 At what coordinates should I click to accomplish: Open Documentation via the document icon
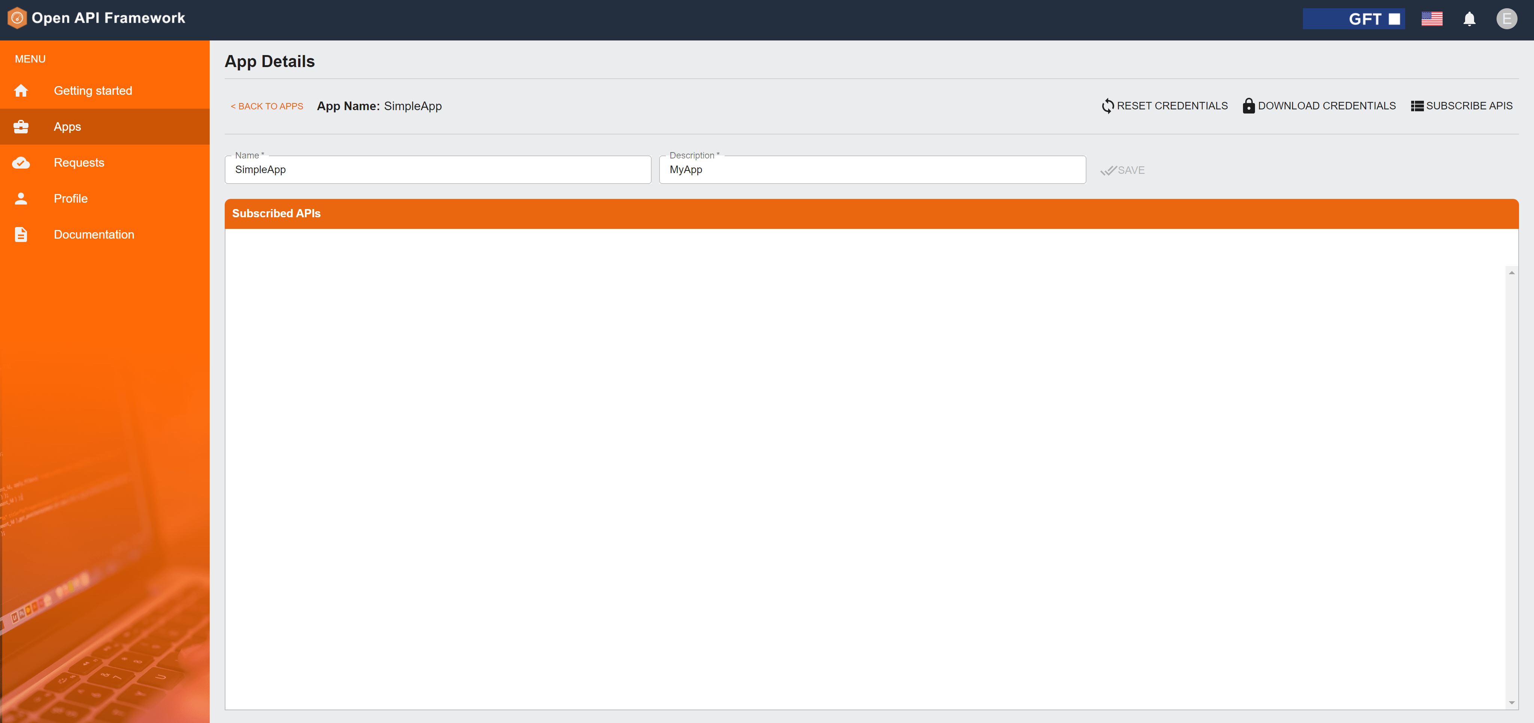(x=21, y=233)
